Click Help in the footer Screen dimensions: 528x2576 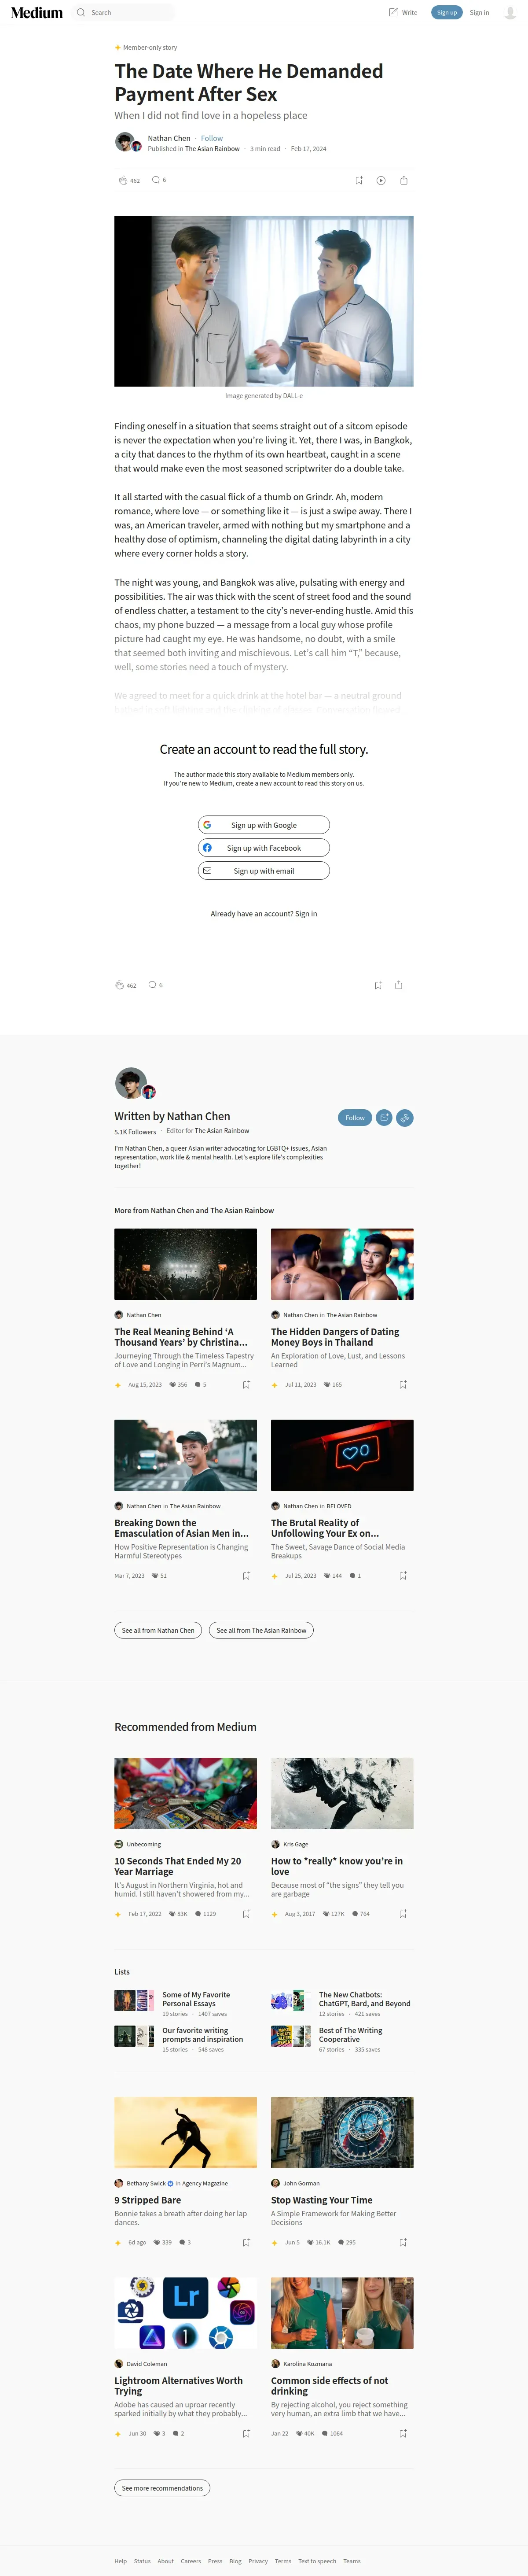[120, 2561]
